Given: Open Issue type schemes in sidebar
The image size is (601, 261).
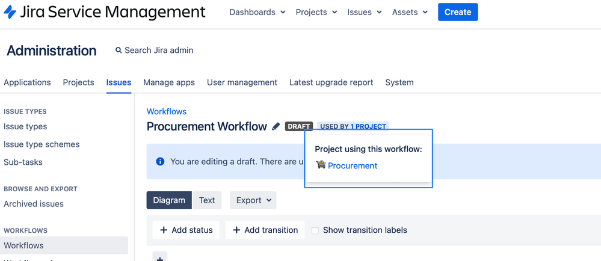Looking at the screenshot, I should point(42,144).
